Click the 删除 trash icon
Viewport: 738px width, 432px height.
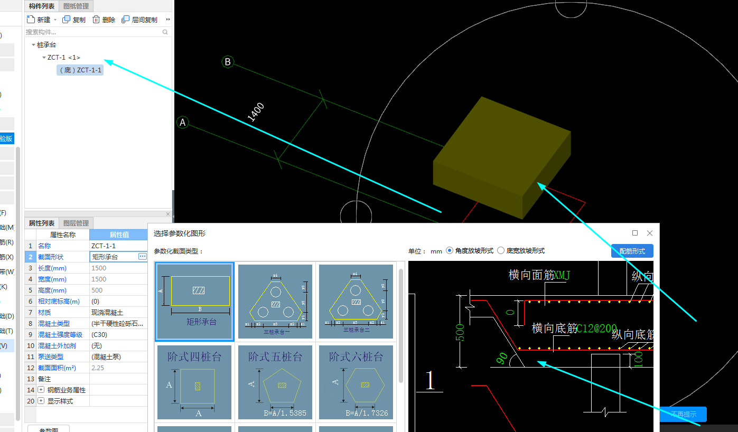click(96, 20)
